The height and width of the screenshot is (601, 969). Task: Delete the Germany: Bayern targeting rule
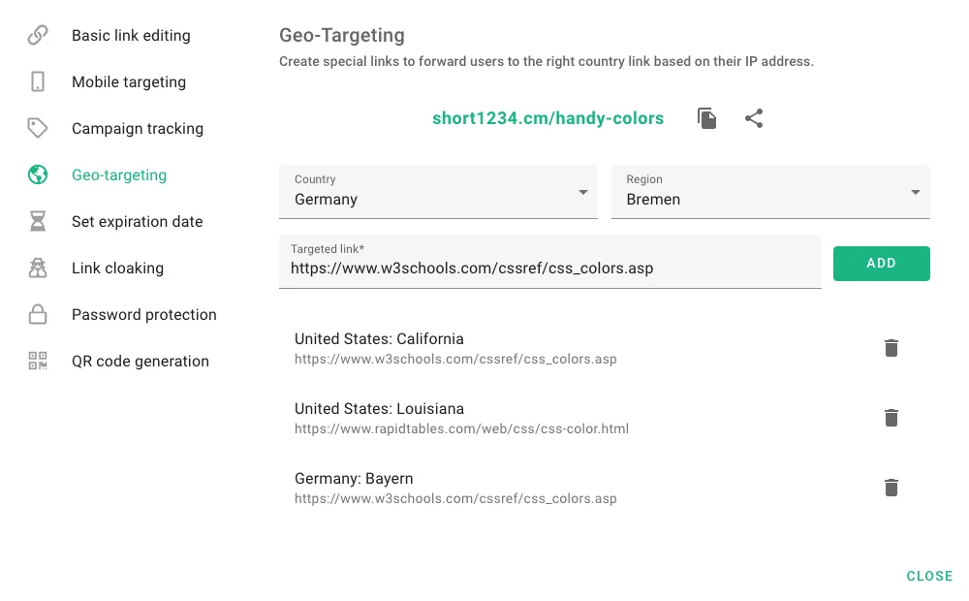pyautogui.click(x=891, y=488)
